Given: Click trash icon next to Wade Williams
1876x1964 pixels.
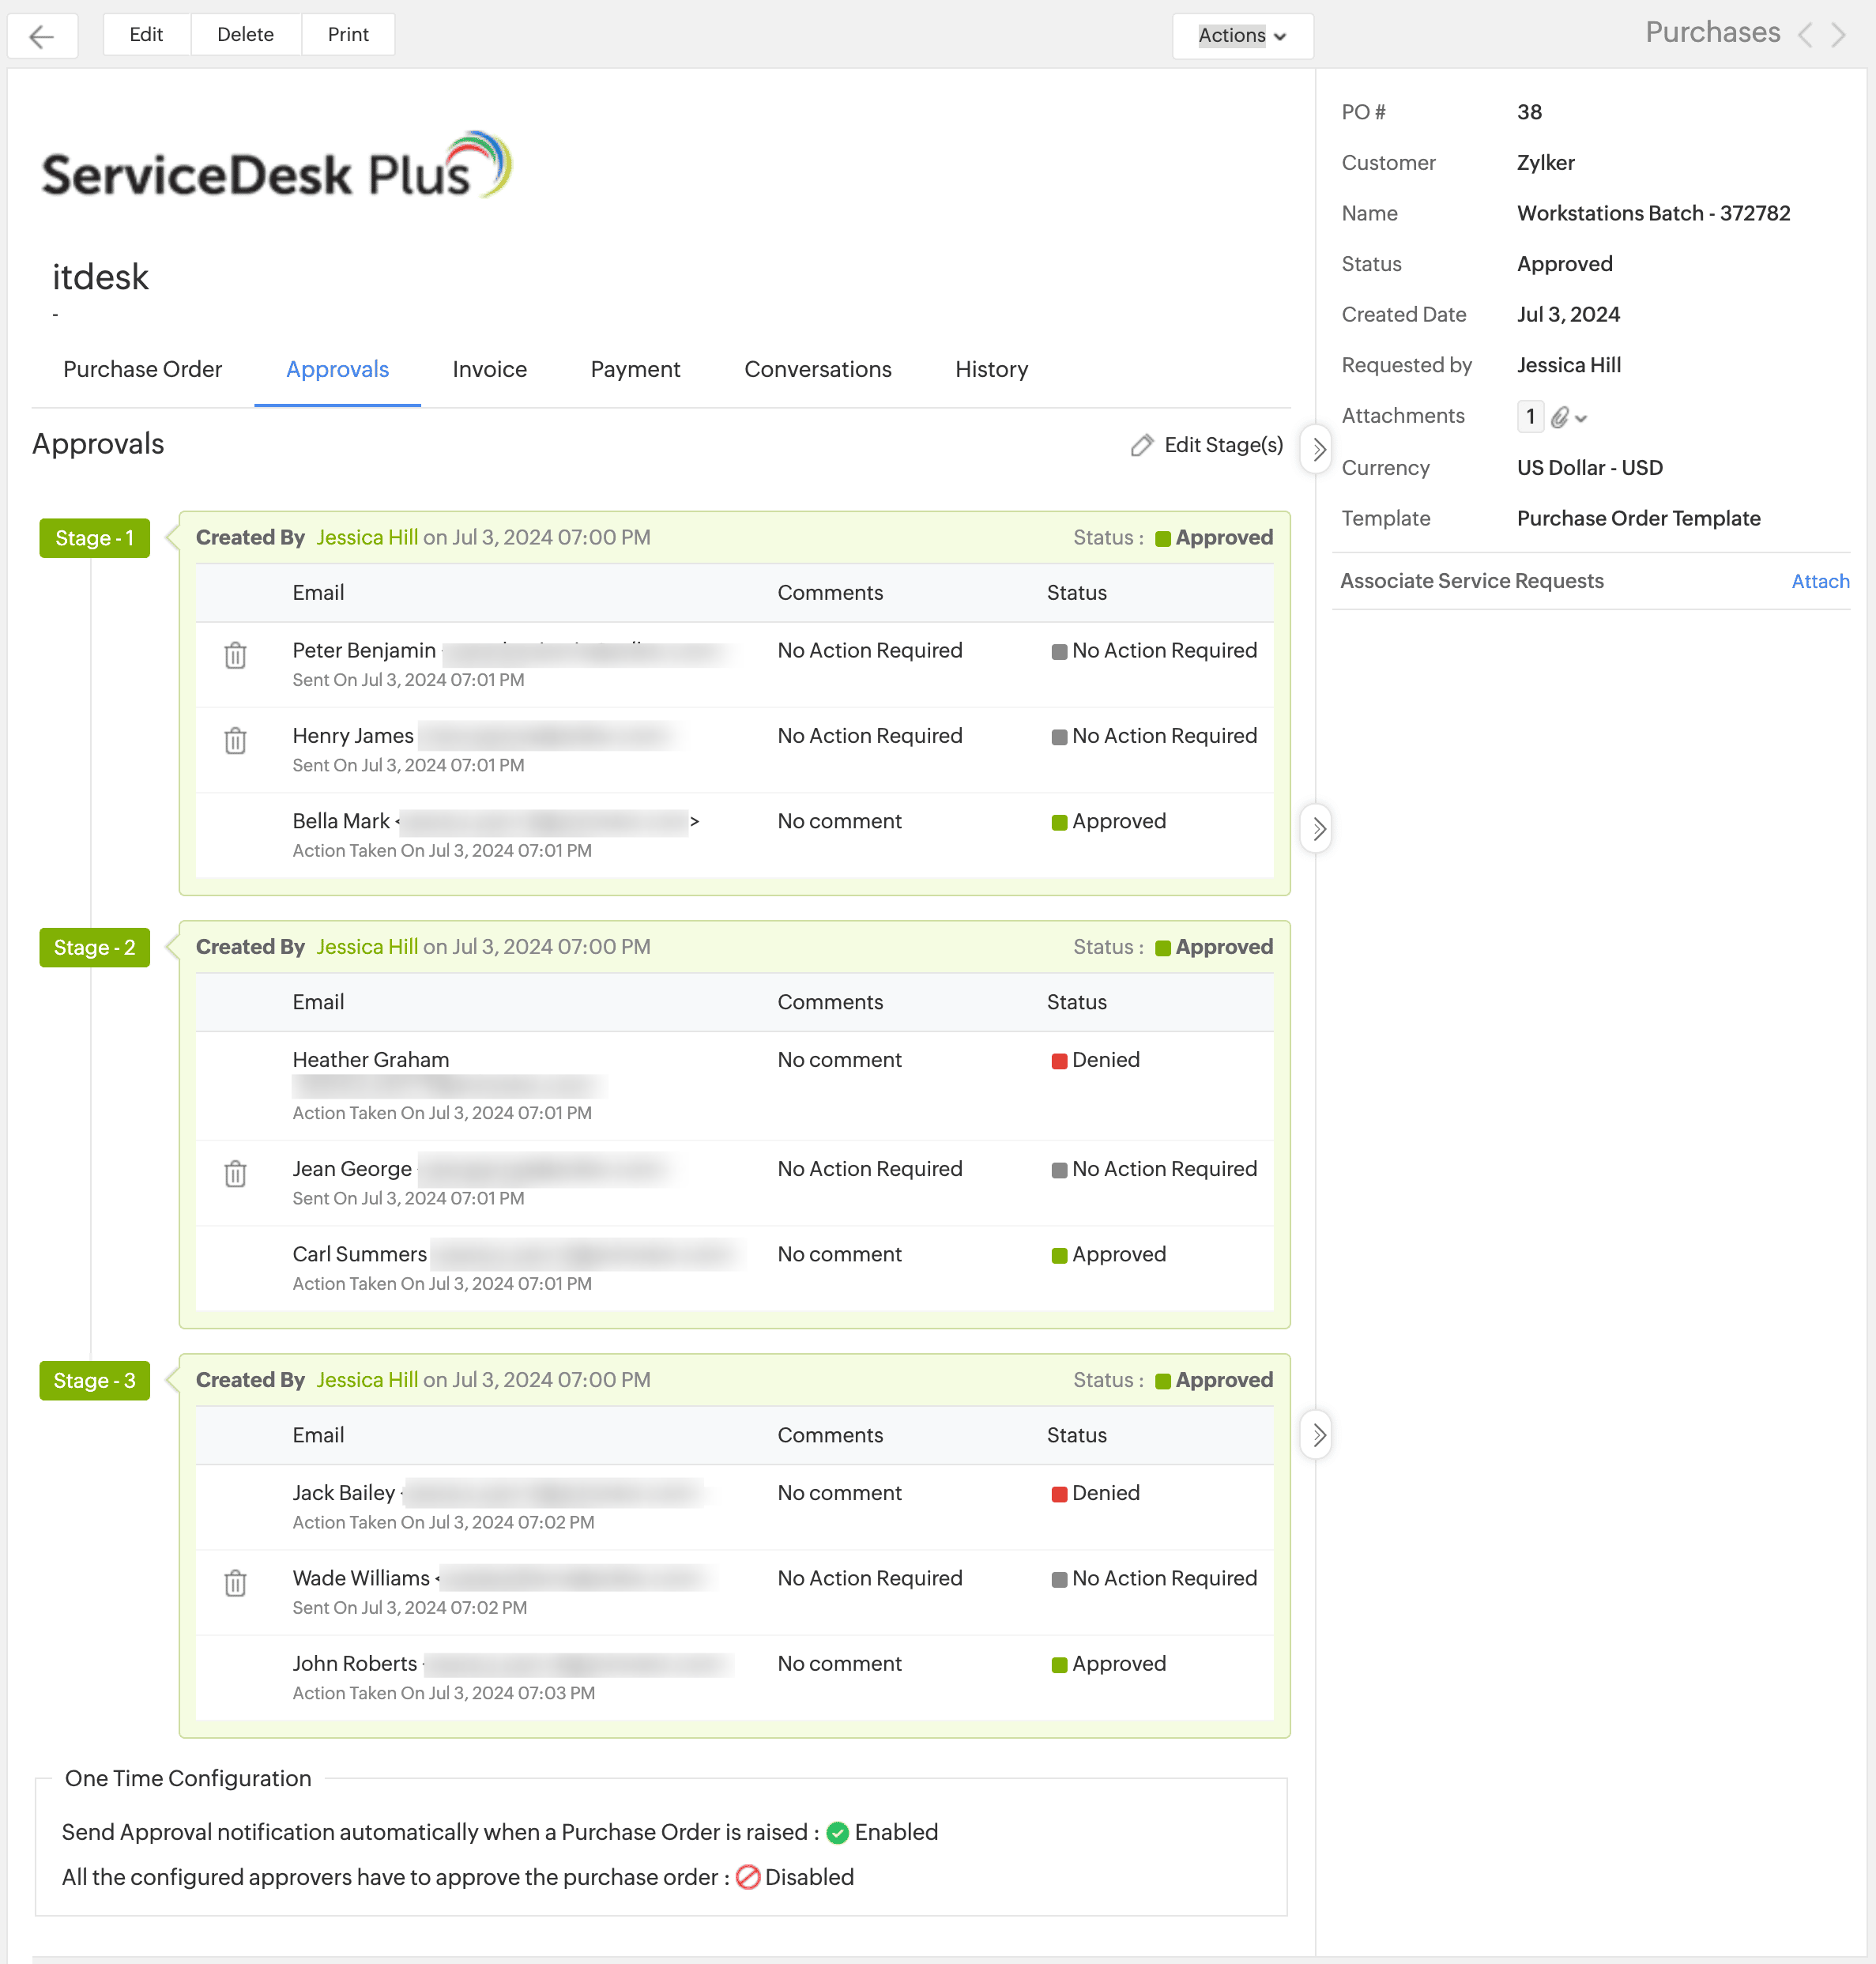Looking at the screenshot, I should point(235,1583).
